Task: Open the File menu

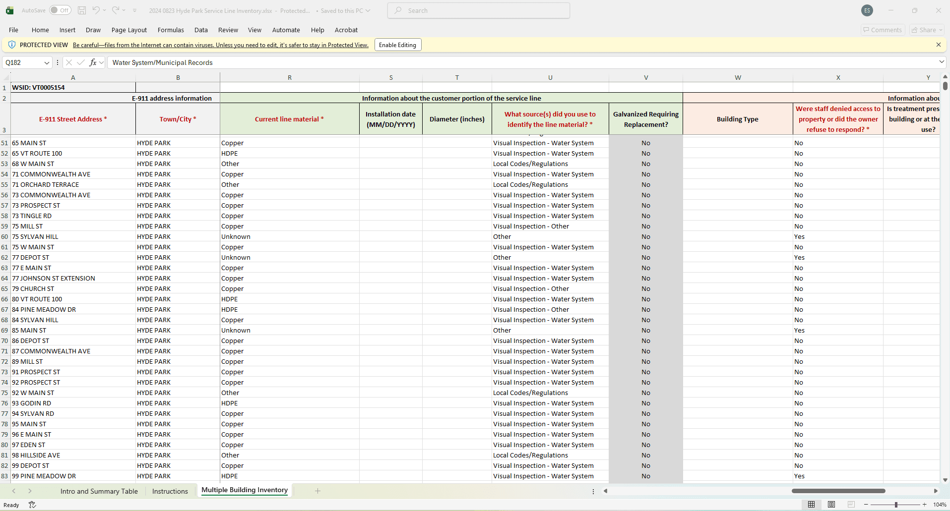Action: [13, 30]
